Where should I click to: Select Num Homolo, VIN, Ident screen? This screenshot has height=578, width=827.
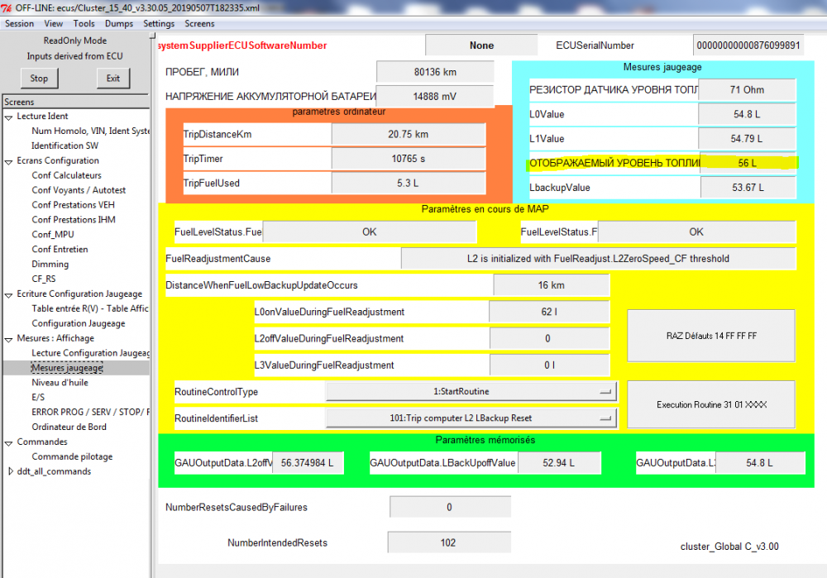(90, 131)
